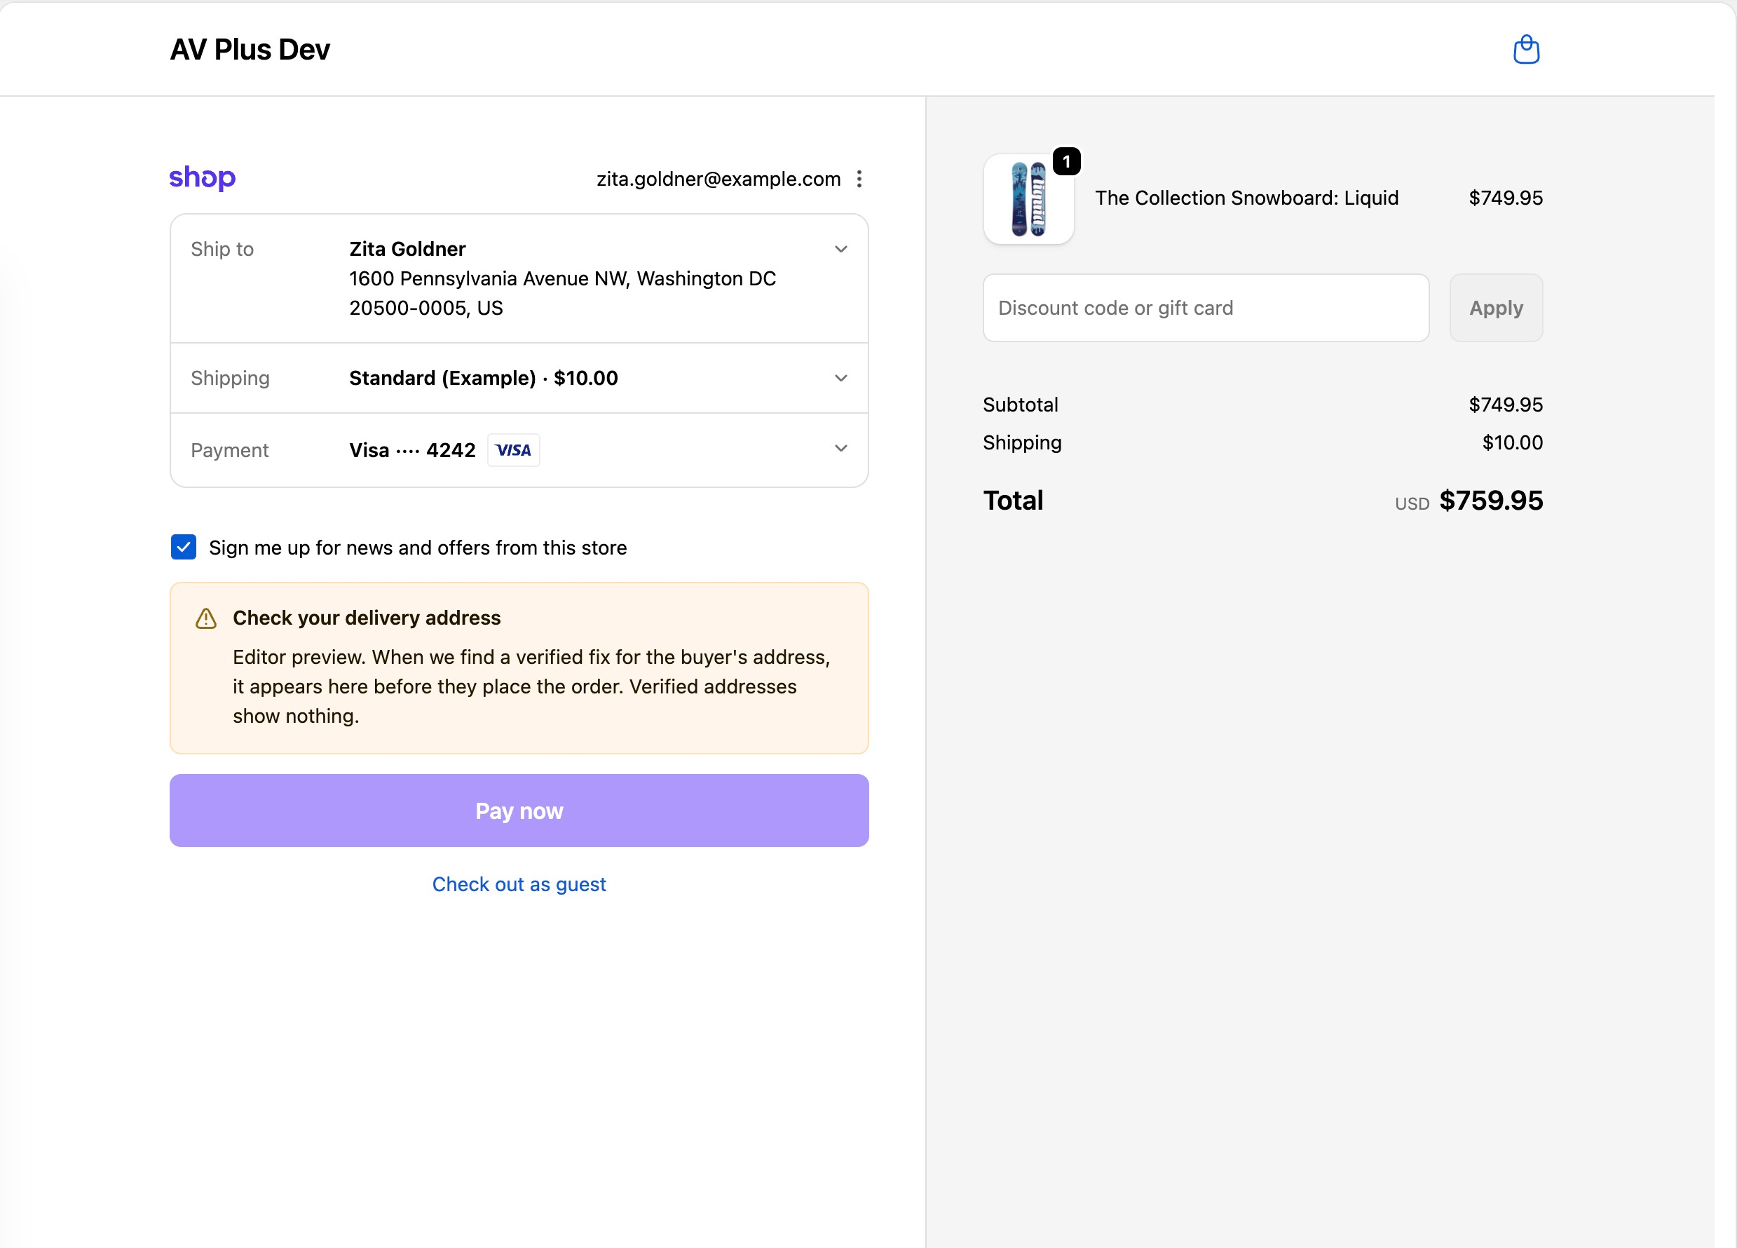This screenshot has width=1737, height=1248.
Task: Open the shopping bag cart icon
Action: (x=1525, y=49)
